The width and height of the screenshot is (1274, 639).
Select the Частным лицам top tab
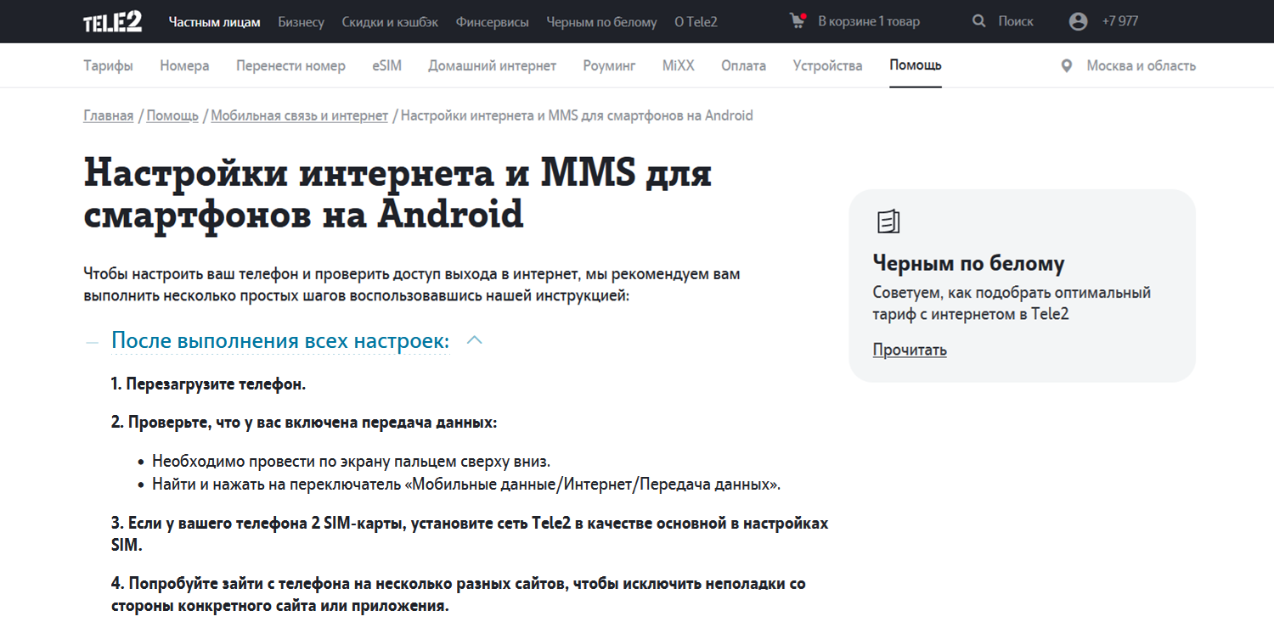pos(215,22)
